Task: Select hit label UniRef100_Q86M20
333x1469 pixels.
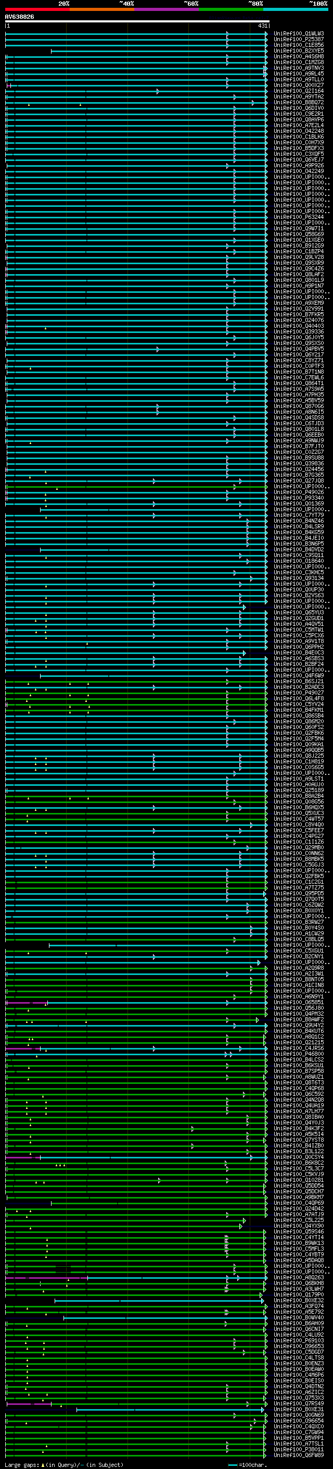Action: [x=299, y=721]
